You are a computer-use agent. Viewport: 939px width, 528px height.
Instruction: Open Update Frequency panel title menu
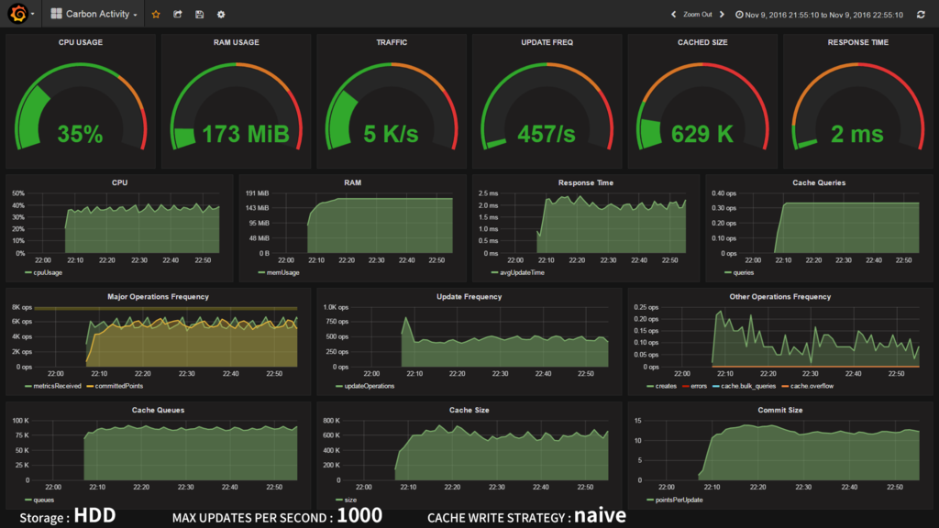pos(469,296)
